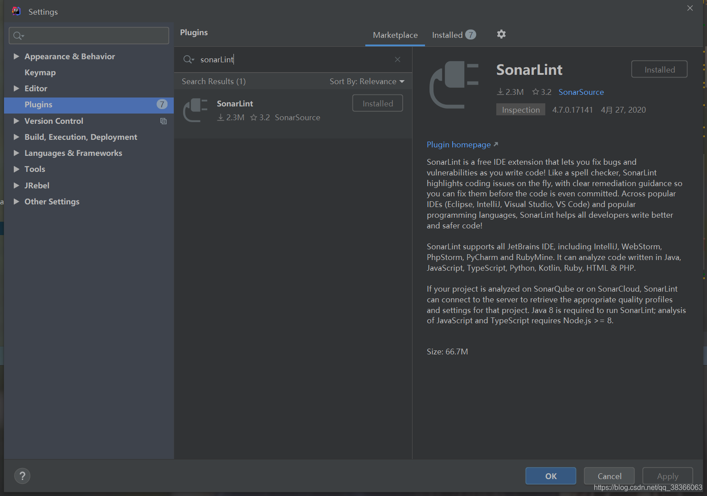The width and height of the screenshot is (707, 496).
Task: Click the plugin search magnifier icon
Action: 188,60
